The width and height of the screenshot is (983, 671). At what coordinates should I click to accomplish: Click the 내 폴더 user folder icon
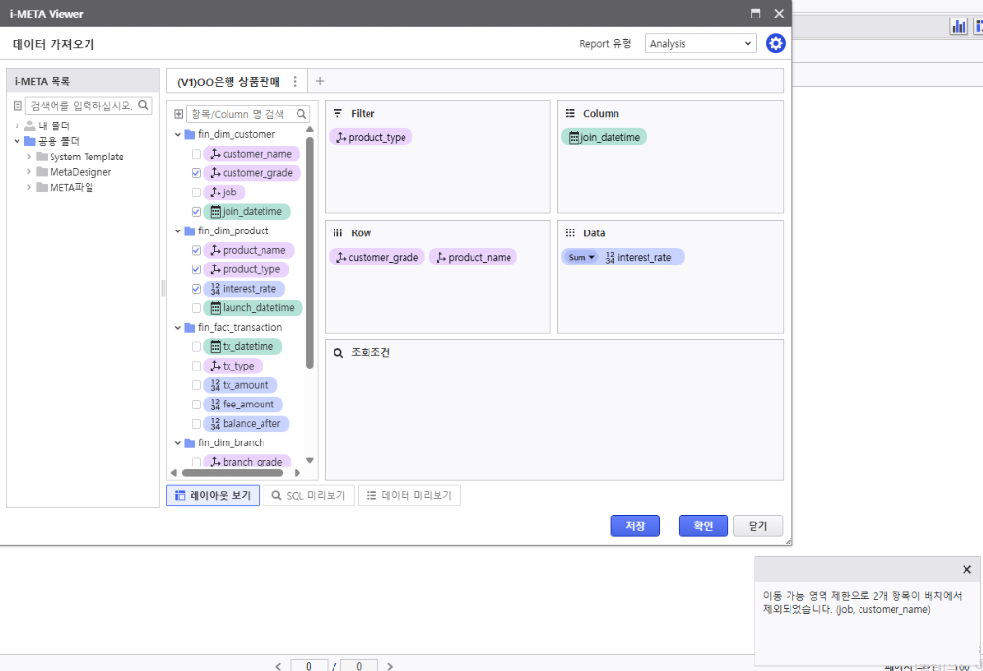[x=29, y=125]
